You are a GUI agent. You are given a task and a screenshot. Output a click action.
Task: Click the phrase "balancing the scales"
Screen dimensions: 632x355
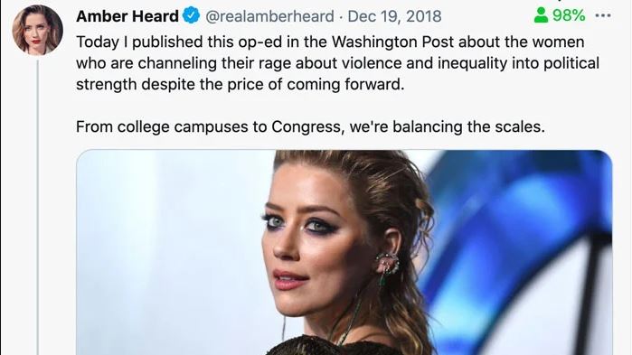pyautogui.click(x=468, y=126)
